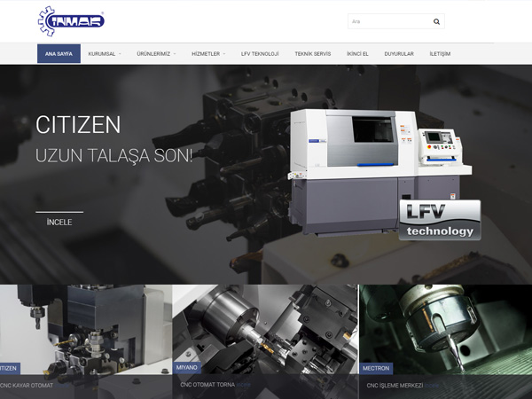Viewport: 532px width, 399px height.
Task: Open the Citizen product thumbnail
Action: [x=84, y=328]
